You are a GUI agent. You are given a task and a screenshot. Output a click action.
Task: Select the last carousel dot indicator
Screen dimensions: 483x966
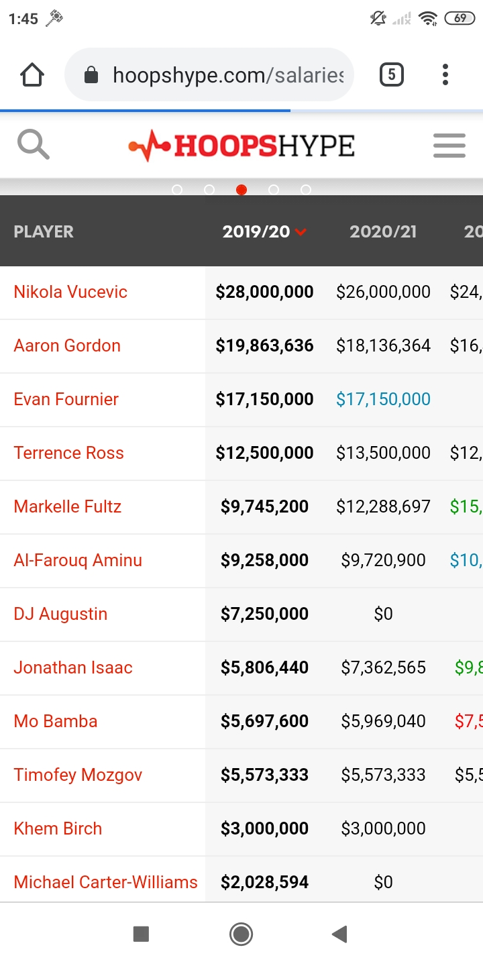click(306, 190)
